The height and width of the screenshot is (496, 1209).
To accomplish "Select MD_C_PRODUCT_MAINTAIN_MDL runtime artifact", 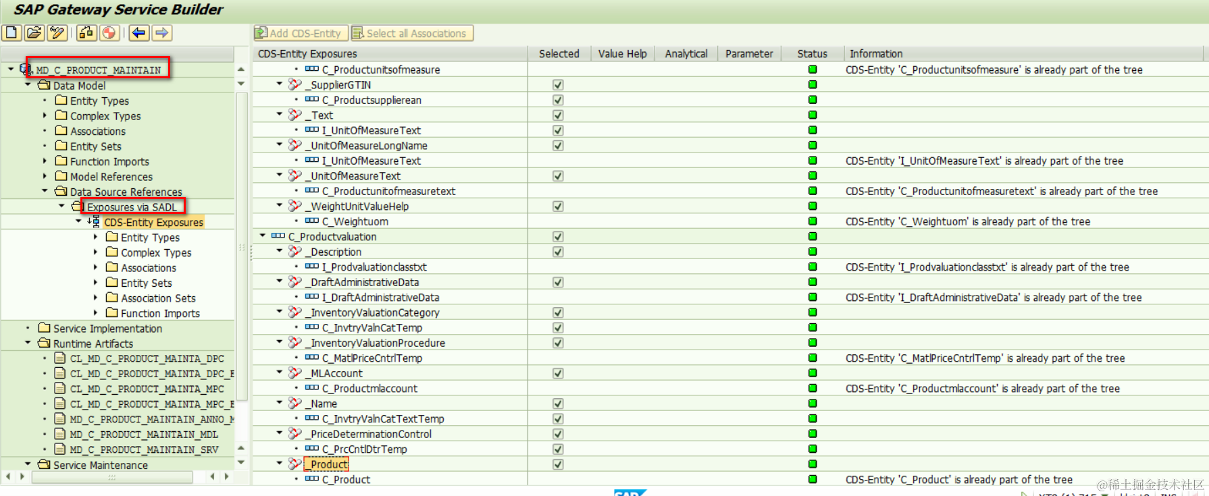I will tap(144, 434).
